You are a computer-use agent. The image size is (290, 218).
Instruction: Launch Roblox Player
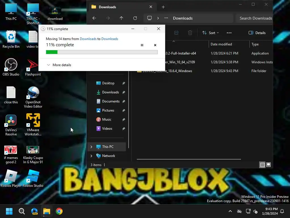click(11, 178)
